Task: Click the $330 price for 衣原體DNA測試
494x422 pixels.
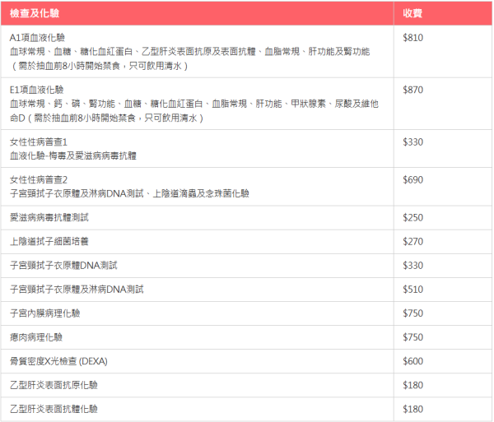Action: pos(412,266)
